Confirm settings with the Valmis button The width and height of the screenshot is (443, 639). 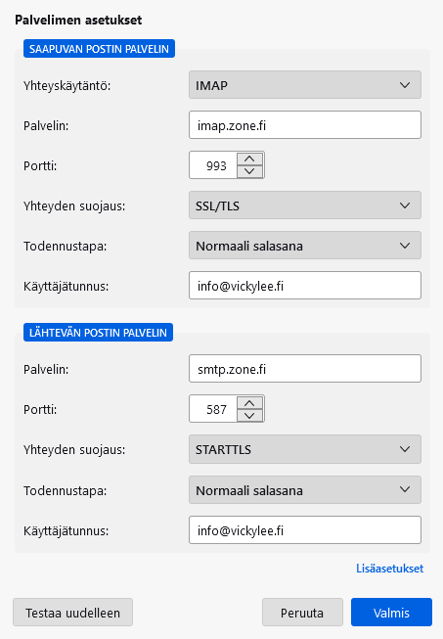click(x=391, y=613)
